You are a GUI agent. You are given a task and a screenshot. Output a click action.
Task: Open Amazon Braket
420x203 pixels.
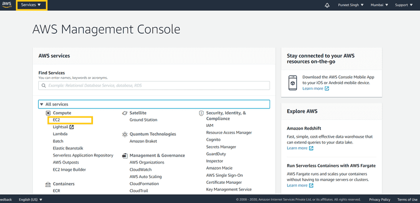tap(143, 141)
